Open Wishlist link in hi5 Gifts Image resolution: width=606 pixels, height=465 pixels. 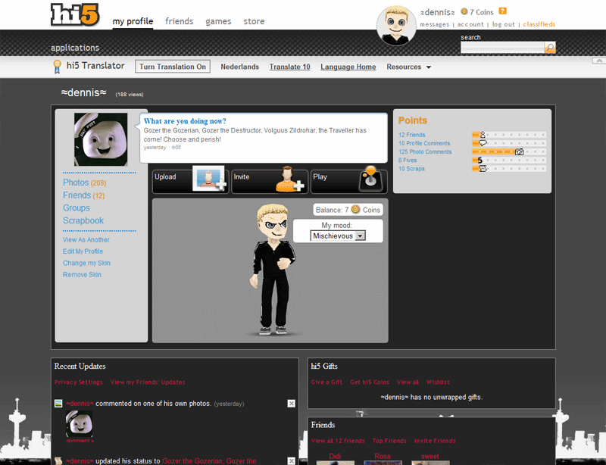pyautogui.click(x=438, y=382)
